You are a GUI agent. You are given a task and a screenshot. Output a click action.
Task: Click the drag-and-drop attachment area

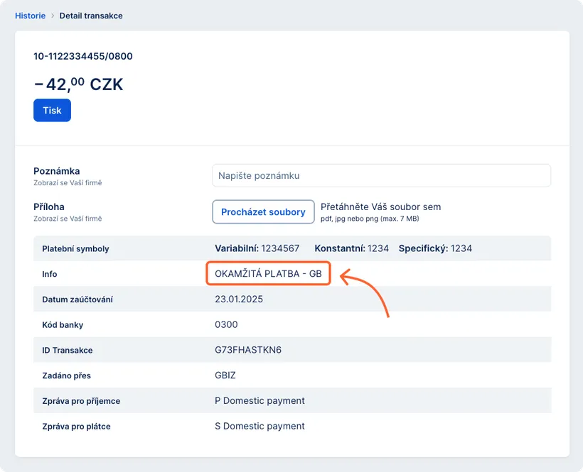(x=380, y=207)
